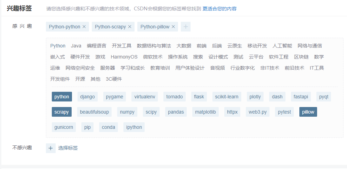Remove the Python-pillow tag via its X
The height and width of the screenshot is (169, 347).
(x=173, y=27)
